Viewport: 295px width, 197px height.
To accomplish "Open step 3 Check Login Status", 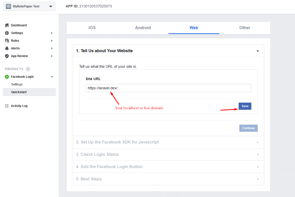I will [168, 154].
